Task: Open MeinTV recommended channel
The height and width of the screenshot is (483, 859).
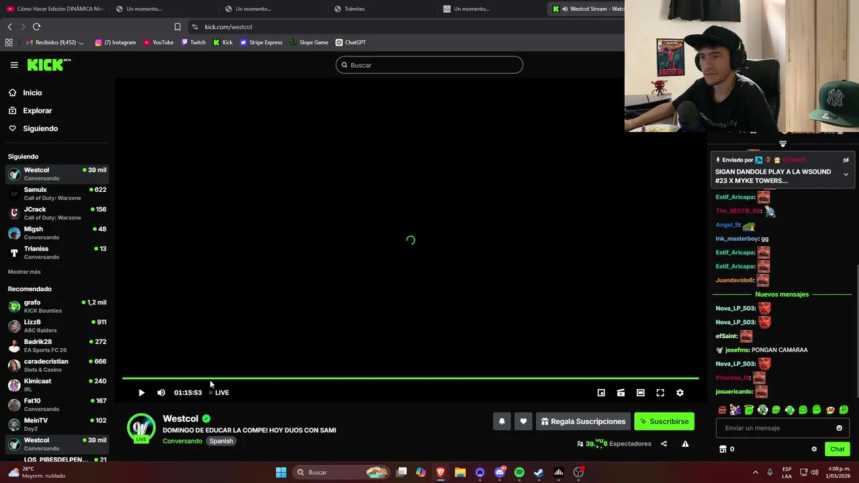Action: [57, 424]
